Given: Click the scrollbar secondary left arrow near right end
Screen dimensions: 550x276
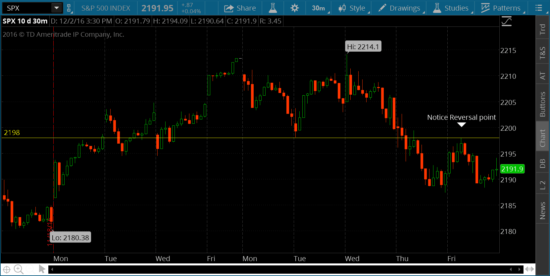Looking at the screenshot, I should point(511,269).
